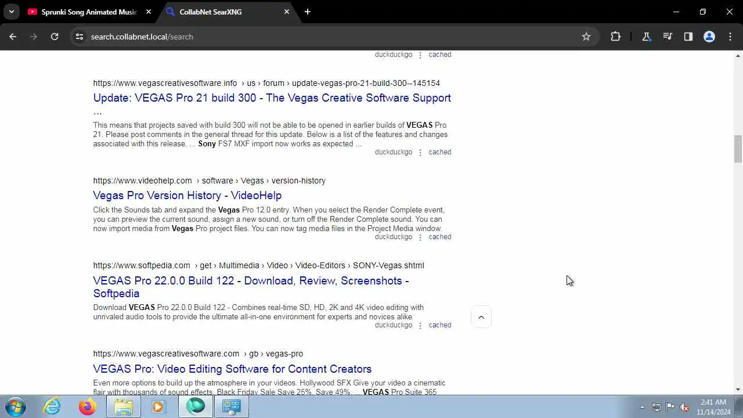Open cached link for VEGAS Pro 21 build 300

pyautogui.click(x=440, y=152)
